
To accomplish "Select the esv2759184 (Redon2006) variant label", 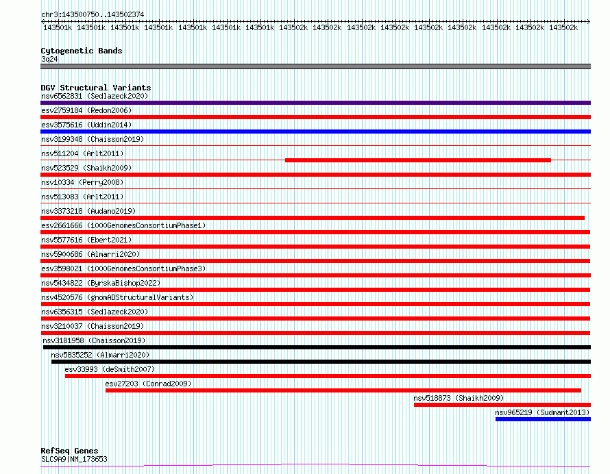I will pos(86,110).
